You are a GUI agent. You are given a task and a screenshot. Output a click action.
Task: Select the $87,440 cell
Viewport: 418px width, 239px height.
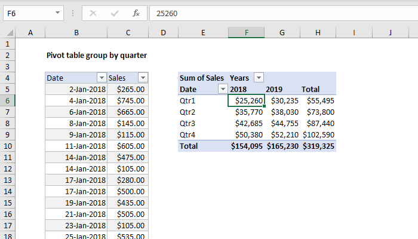(318, 123)
